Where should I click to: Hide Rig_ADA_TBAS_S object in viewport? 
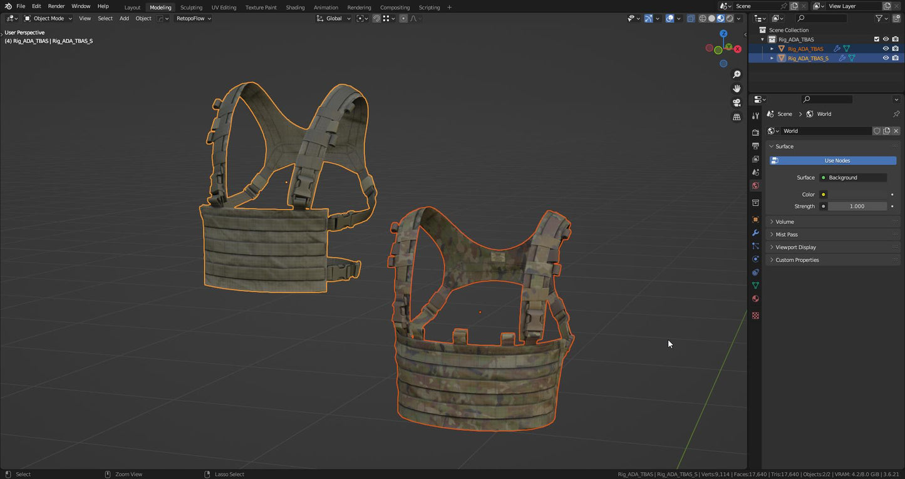click(886, 58)
